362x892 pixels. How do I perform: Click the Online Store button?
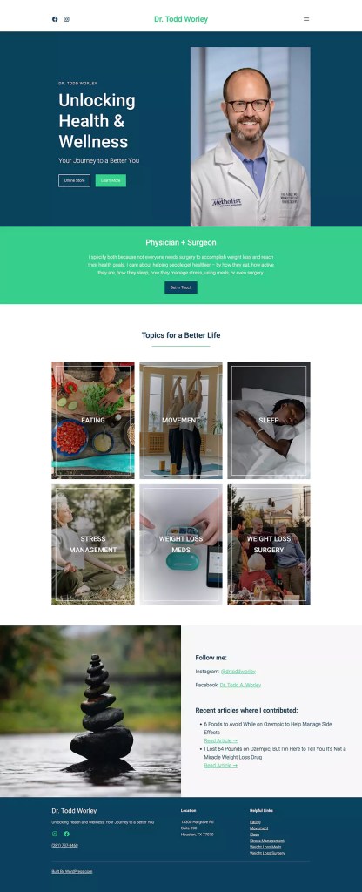75,180
